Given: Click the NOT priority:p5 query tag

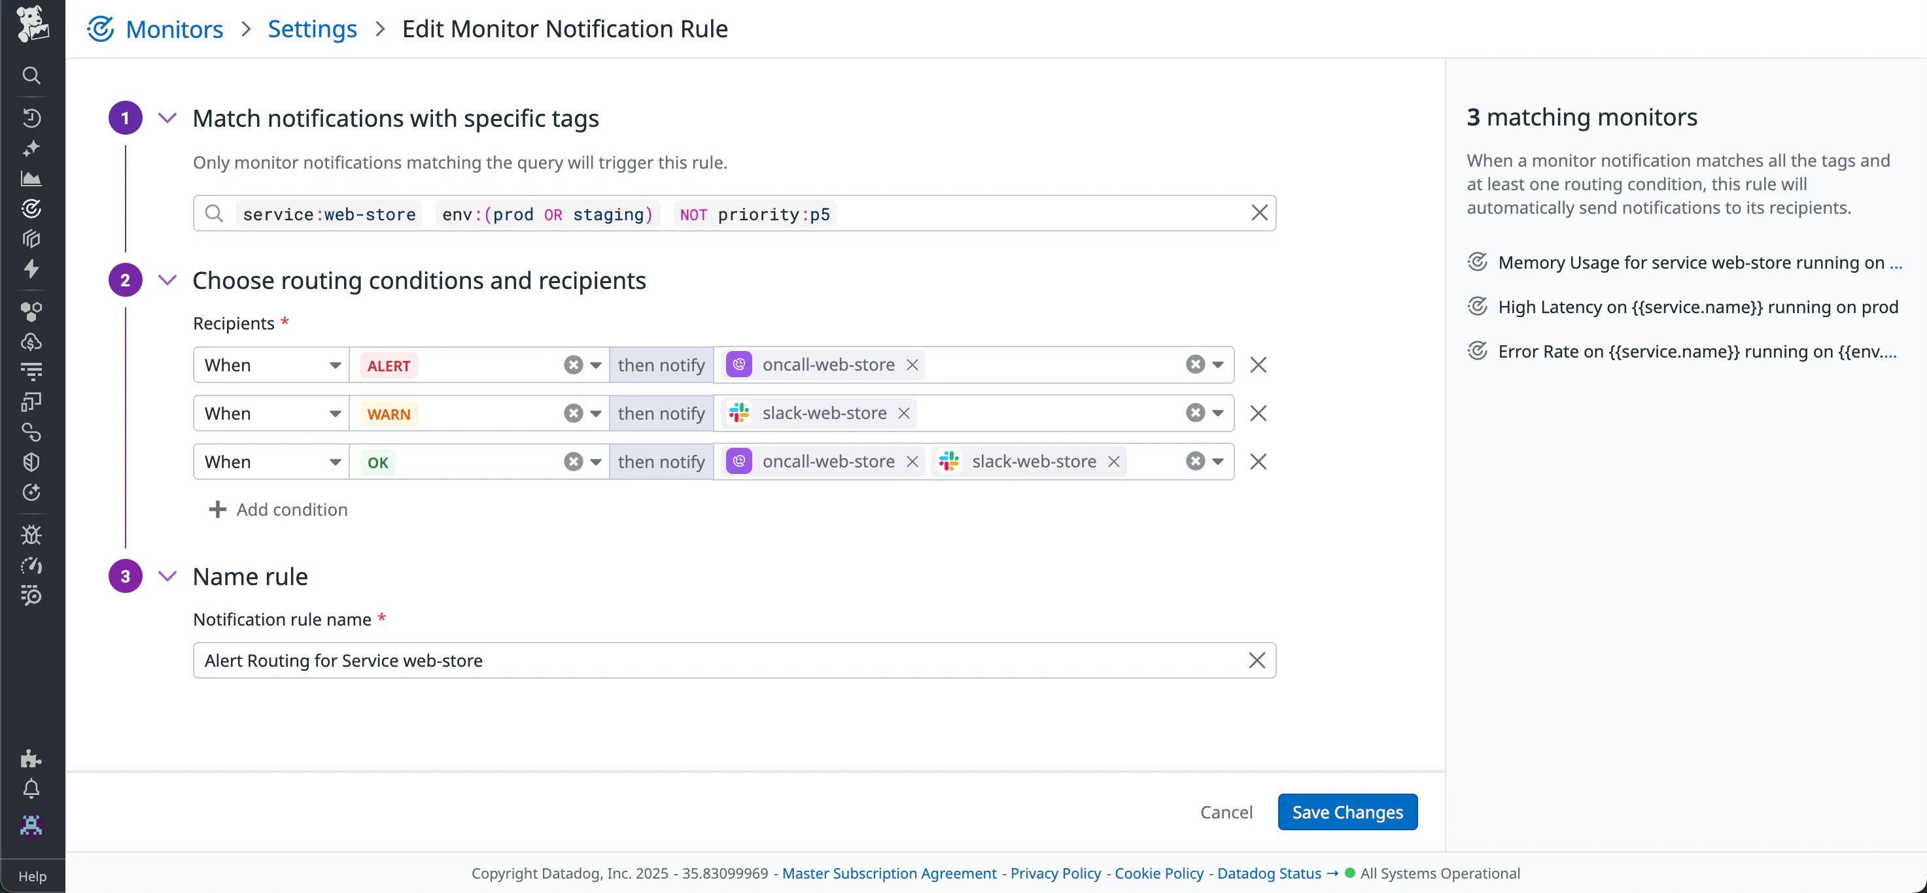Looking at the screenshot, I should 755,214.
